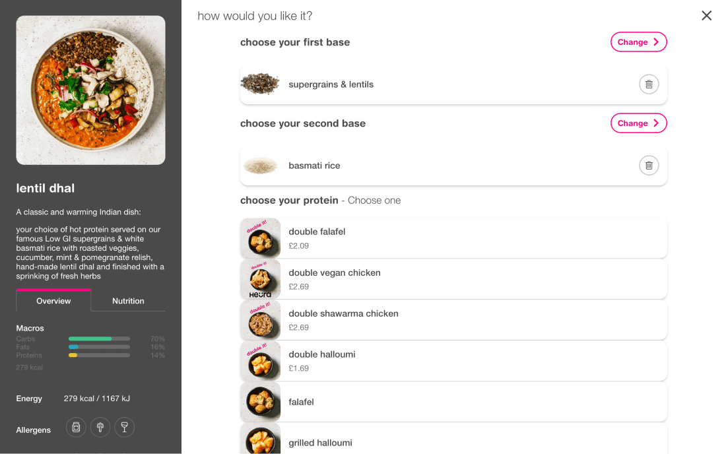This screenshot has height=454, width=726.
Task: Open the Change selector for second base
Action: coord(638,123)
